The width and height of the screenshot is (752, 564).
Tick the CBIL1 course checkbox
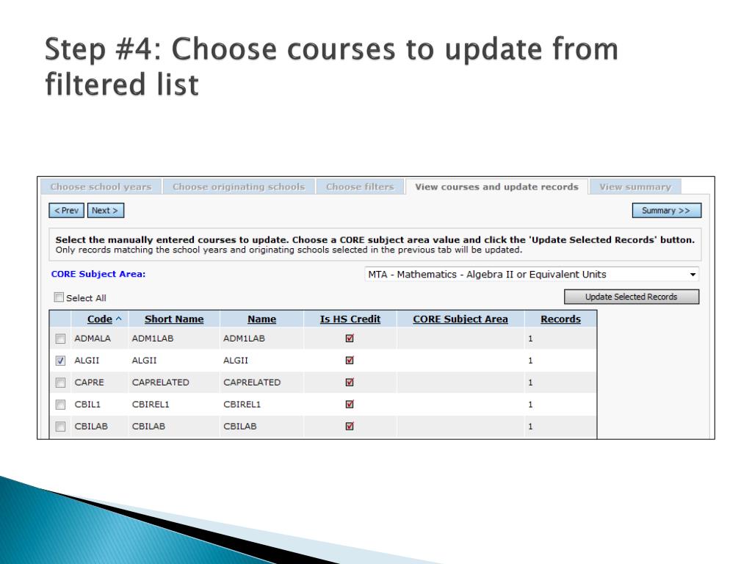pos(60,405)
